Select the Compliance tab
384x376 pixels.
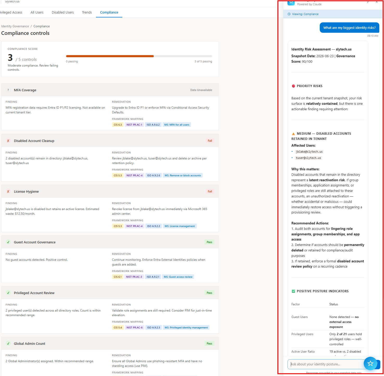pyautogui.click(x=109, y=12)
